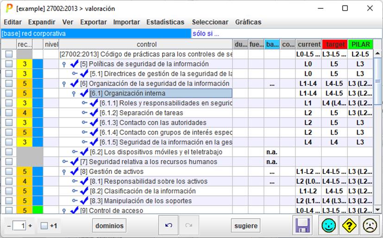
Task: Tick the checkbox in the [5] Políticas row
Action: tap(9, 64)
